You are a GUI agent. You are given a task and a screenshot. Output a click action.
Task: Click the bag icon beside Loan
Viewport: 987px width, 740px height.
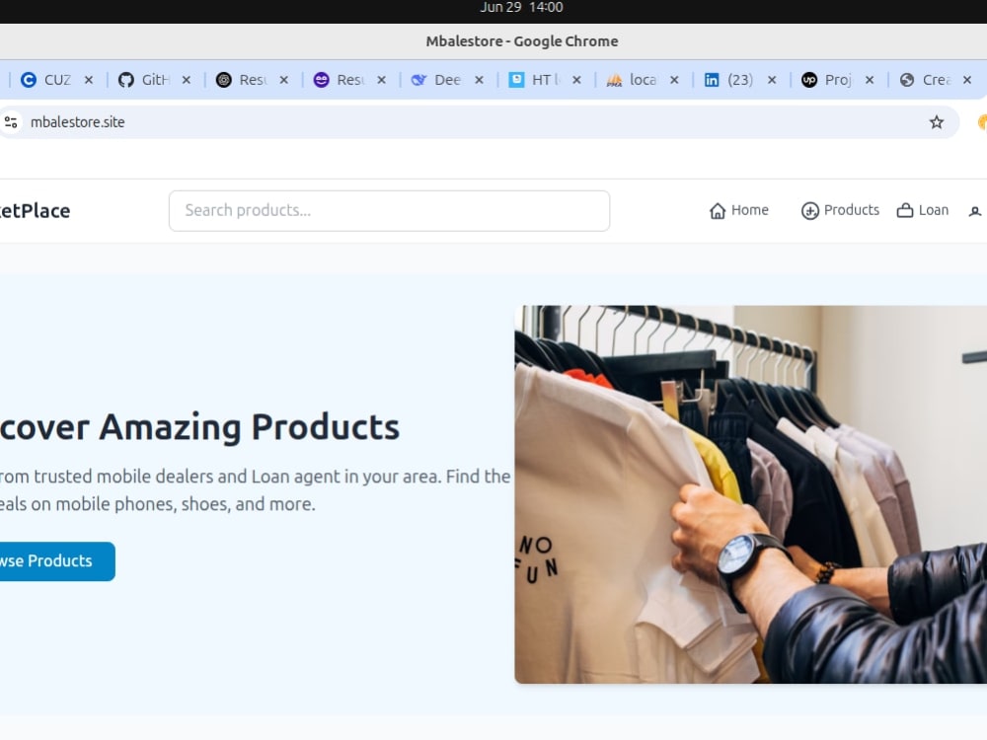coord(904,211)
